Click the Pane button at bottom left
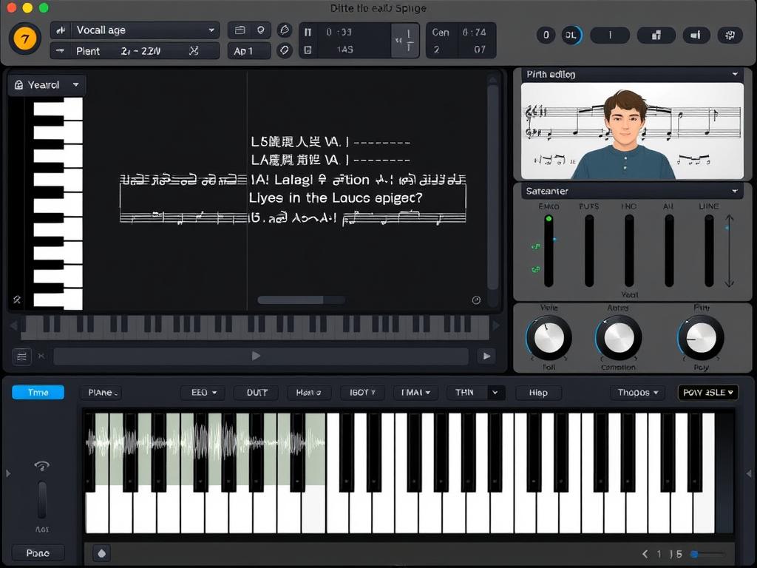757x568 pixels. click(x=37, y=552)
